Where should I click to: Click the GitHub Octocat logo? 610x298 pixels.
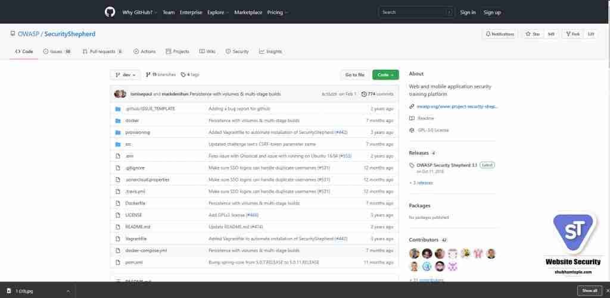[x=110, y=12]
